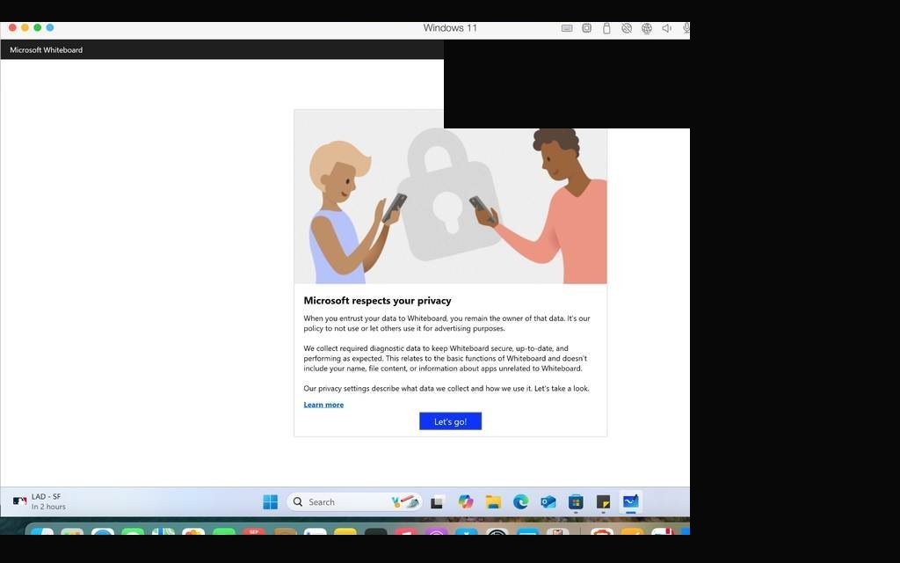The width and height of the screenshot is (900, 563).
Task: Open the LAD - SF sports widget
Action: pos(39,501)
